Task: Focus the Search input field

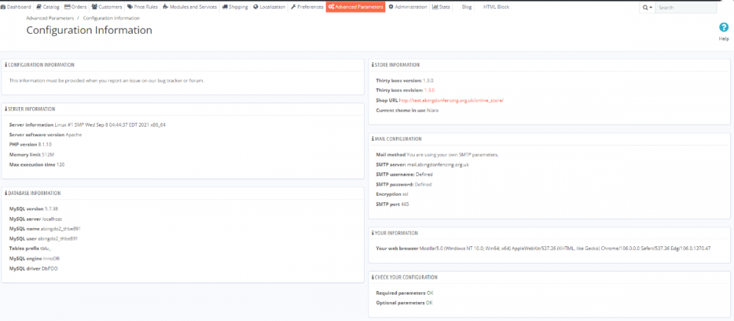Action: coord(686,7)
